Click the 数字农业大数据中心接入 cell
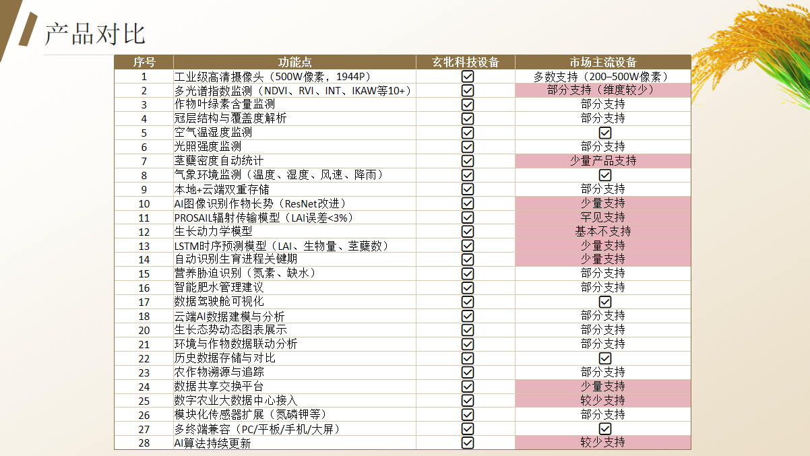Screen dimensions: 810x456 click(294, 400)
